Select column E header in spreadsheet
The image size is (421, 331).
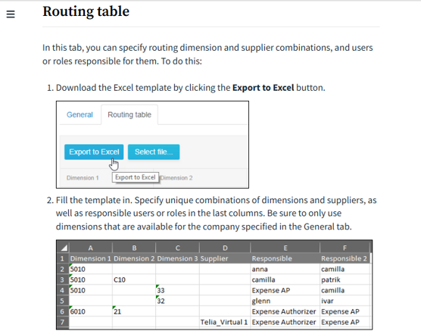coord(285,248)
